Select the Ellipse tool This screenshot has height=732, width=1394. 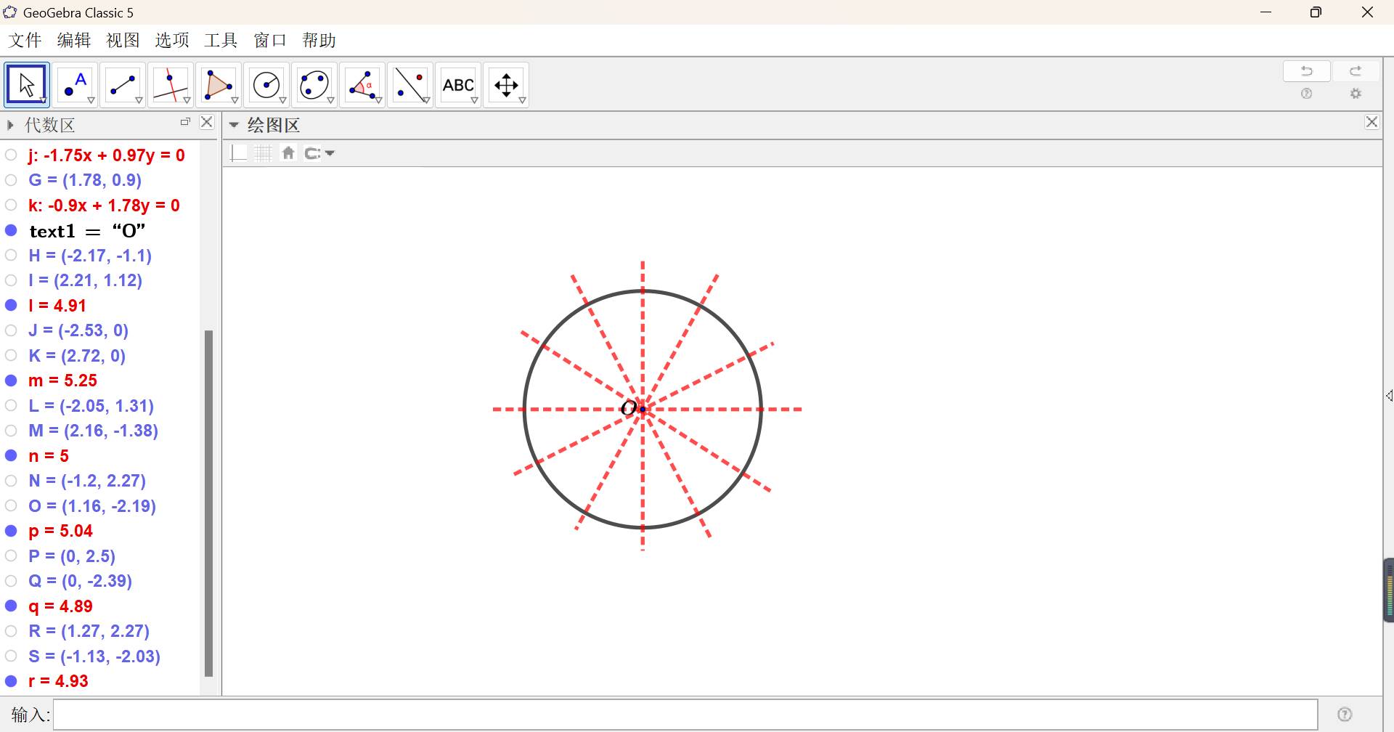coord(314,85)
